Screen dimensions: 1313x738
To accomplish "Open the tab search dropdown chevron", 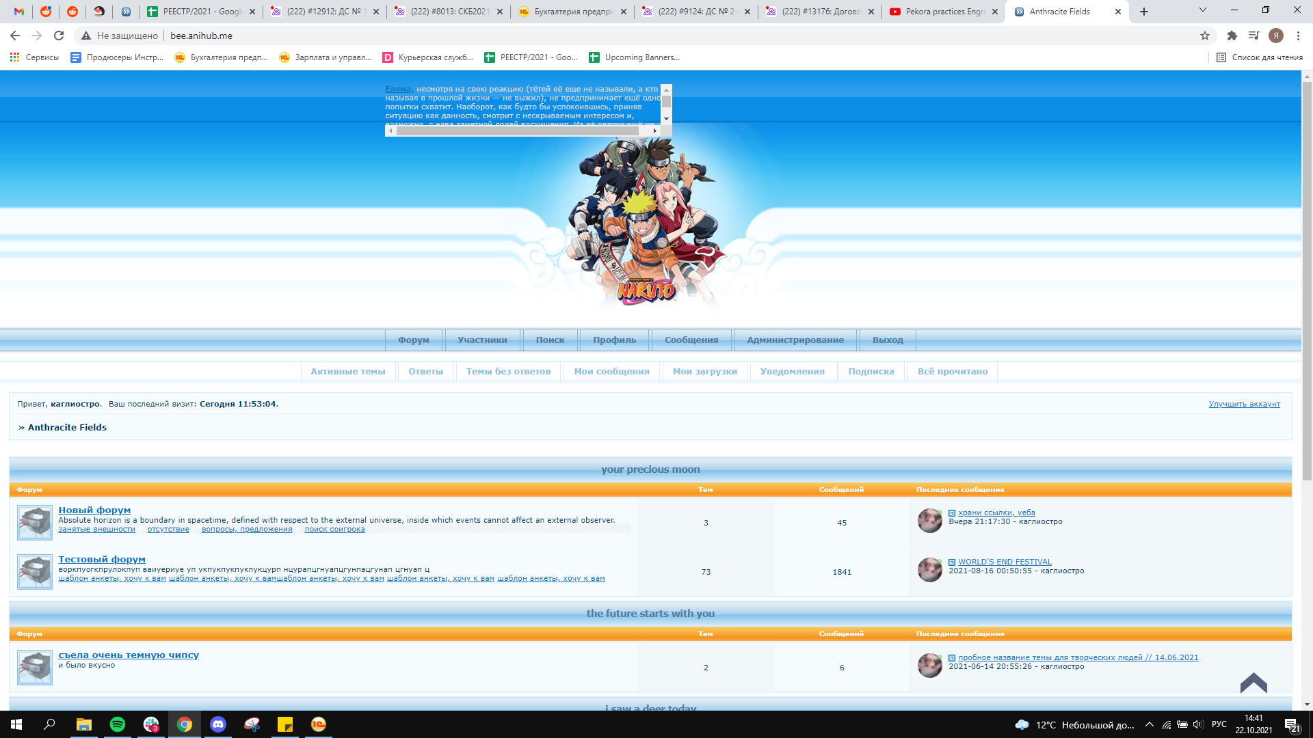I will tap(1203, 10).
